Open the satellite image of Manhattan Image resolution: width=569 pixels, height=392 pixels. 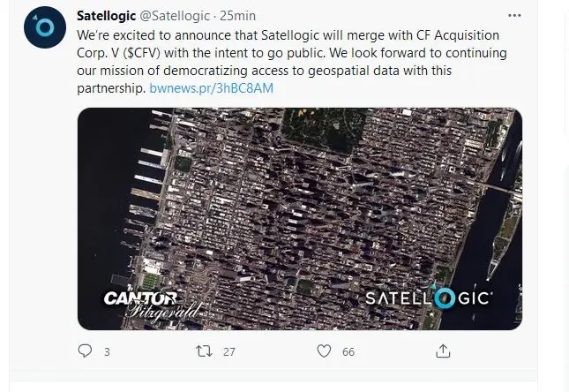click(x=300, y=219)
